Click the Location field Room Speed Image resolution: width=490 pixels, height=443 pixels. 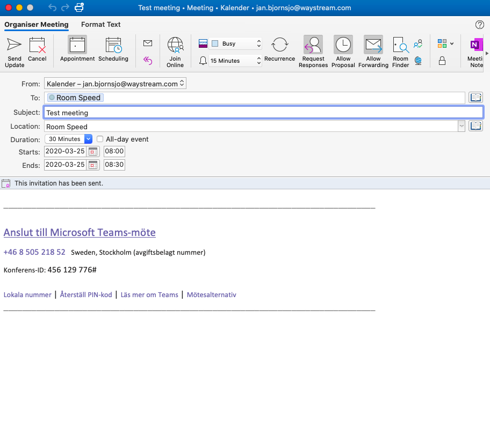click(251, 127)
